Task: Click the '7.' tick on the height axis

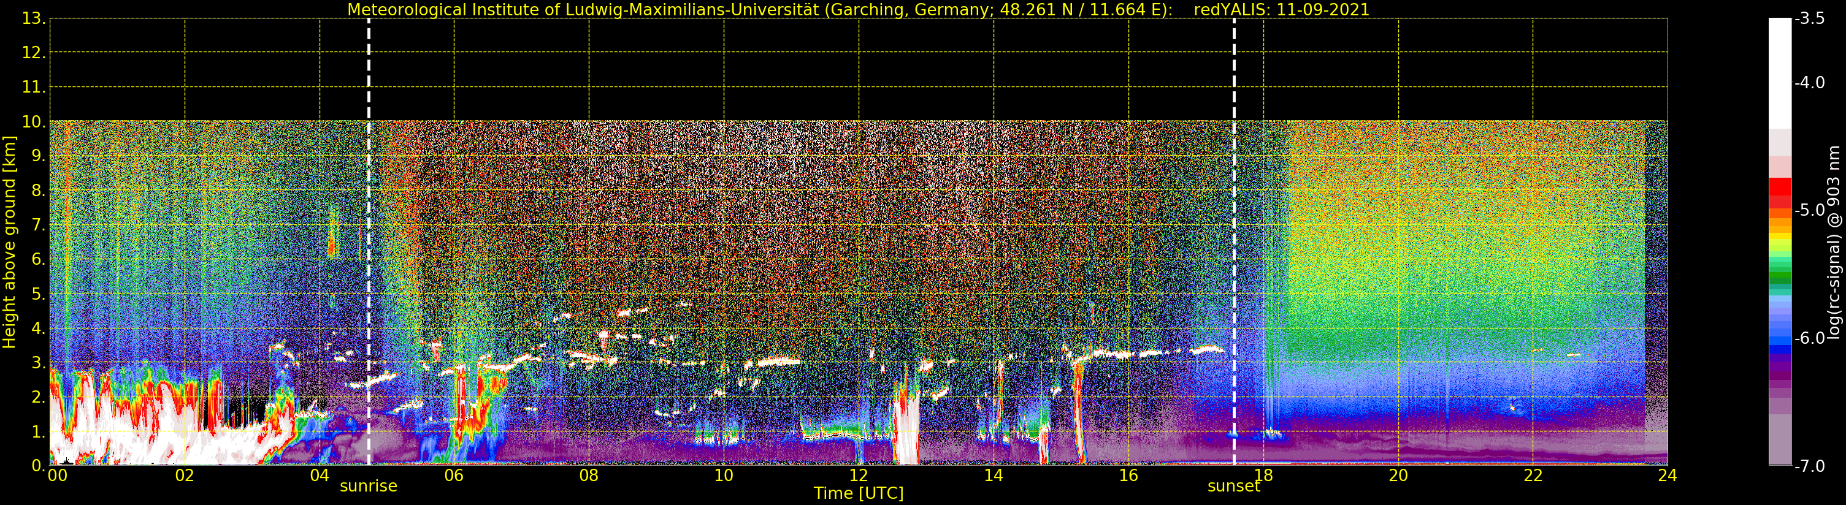Action: pyautogui.click(x=39, y=225)
